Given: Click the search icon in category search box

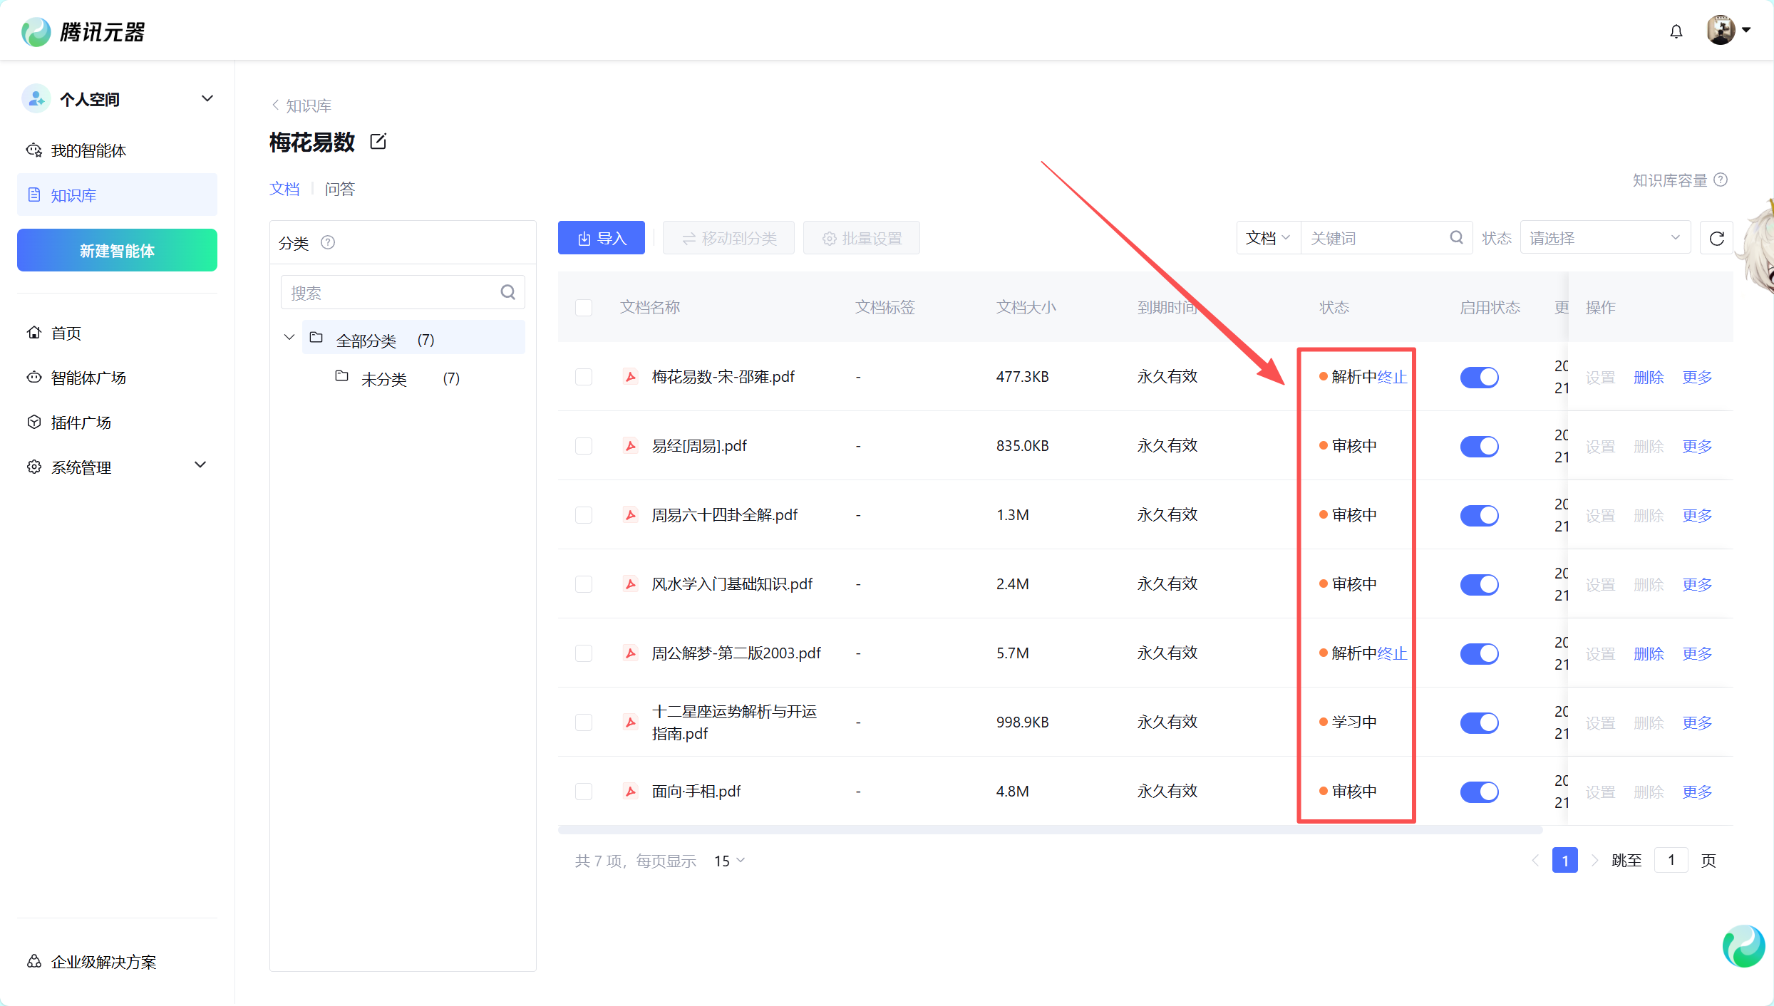Looking at the screenshot, I should [507, 292].
